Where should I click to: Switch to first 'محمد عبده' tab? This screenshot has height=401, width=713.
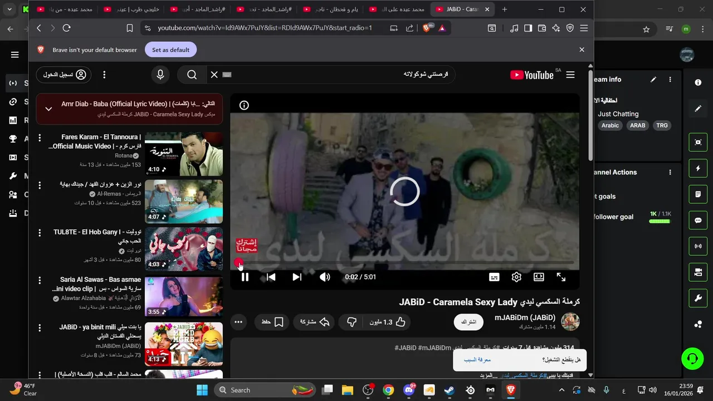coord(66,9)
